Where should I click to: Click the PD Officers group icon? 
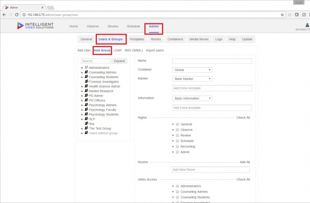[86, 100]
